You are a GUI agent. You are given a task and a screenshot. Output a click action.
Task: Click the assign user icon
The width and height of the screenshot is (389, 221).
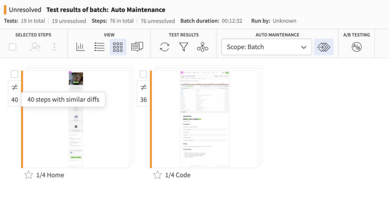pos(35,47)
